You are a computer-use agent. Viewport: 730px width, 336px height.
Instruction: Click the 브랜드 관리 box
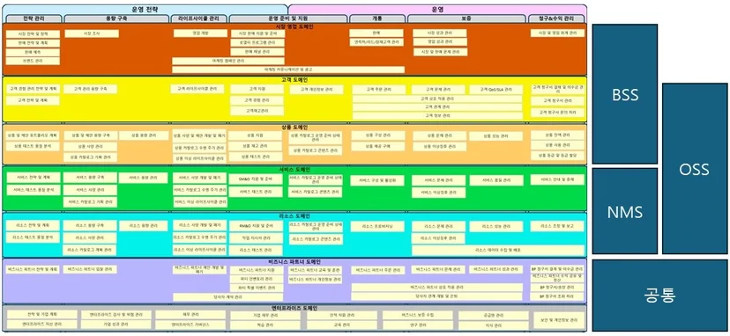[x=33, y=61]
